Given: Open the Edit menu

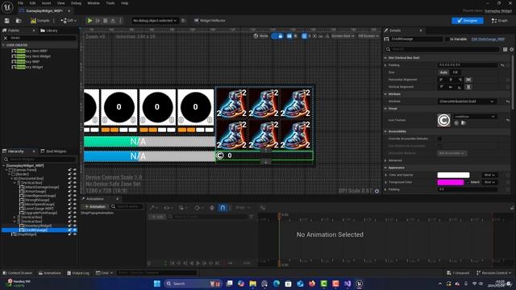Looking at the screenshot, I should tap(32, 3).
